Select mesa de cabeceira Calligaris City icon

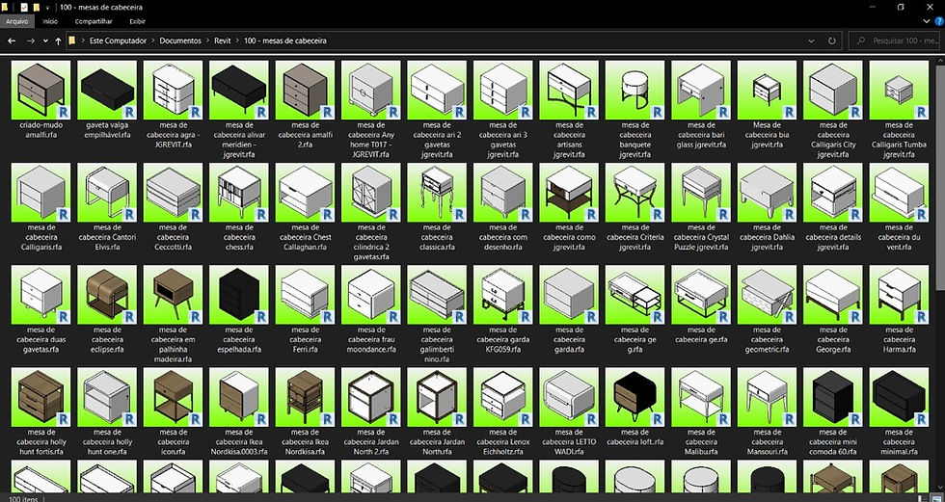833,90
